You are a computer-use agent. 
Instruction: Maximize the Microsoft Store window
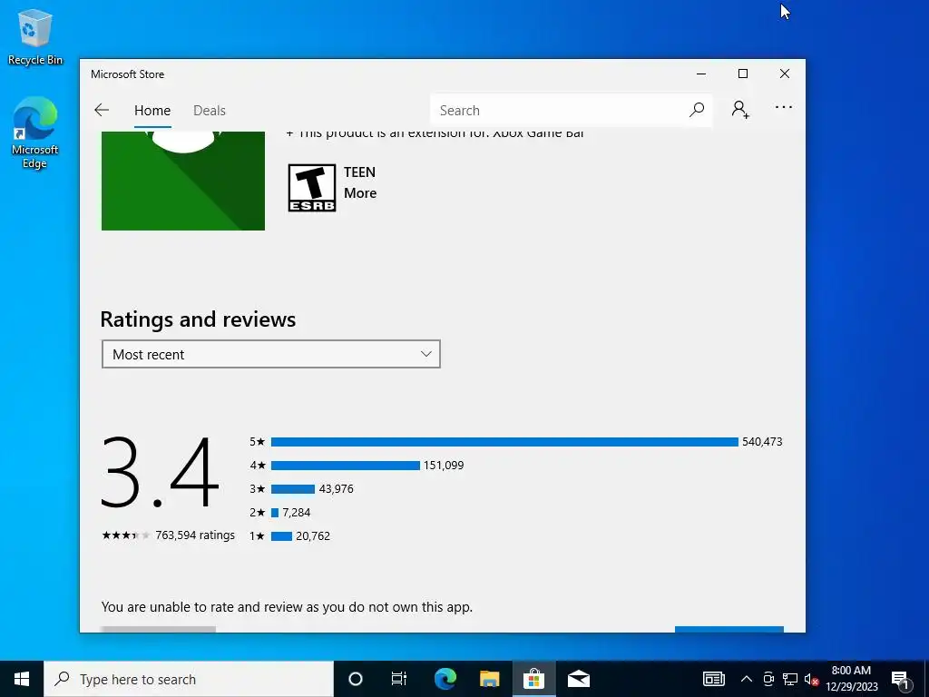tap(742, 74)
